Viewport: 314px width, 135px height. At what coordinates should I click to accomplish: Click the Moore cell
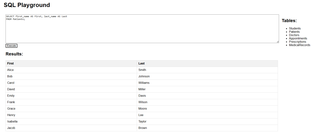point(207,109)
